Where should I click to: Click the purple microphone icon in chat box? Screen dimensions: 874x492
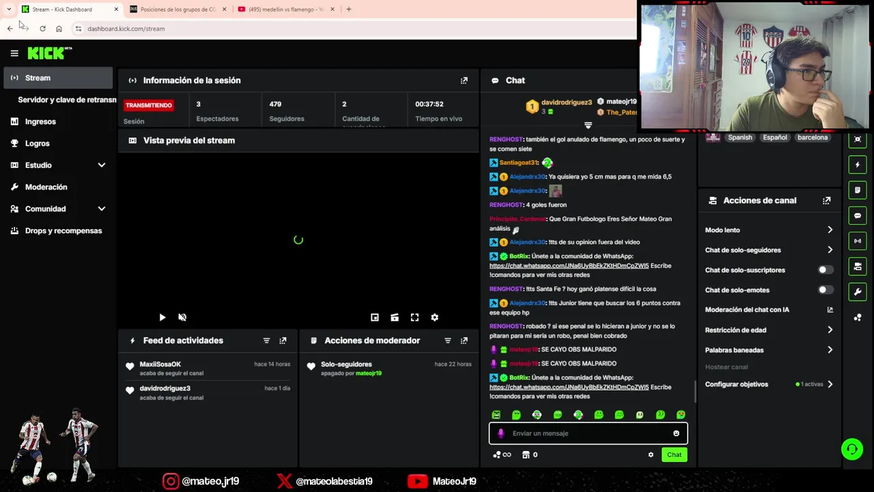click(x=501, y=433)
